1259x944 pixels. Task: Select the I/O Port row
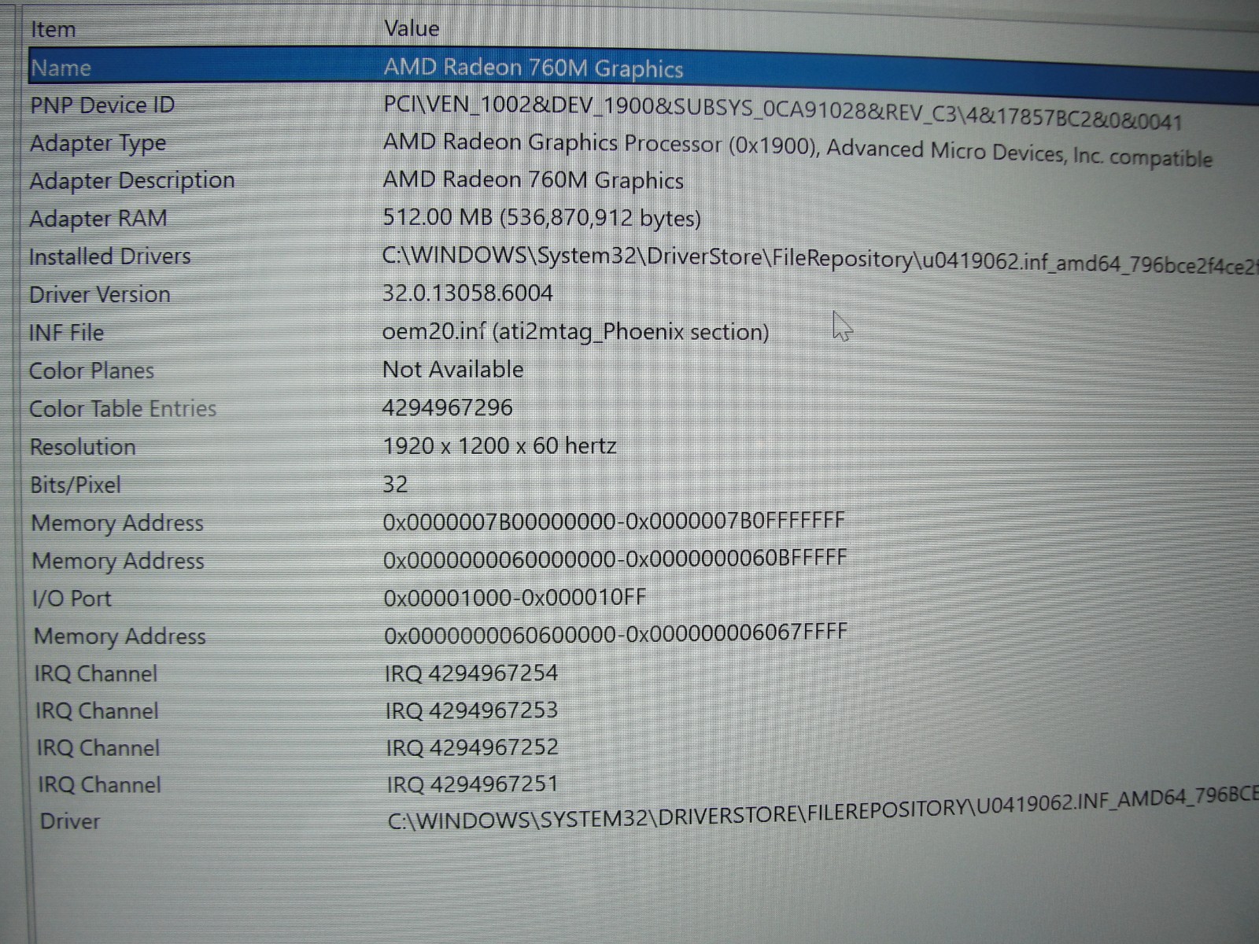72,599
